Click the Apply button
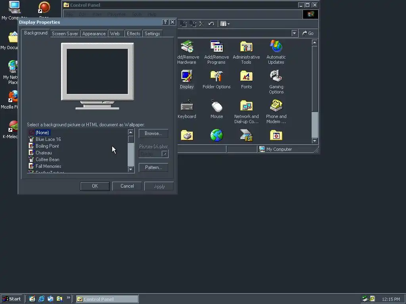 coord(159,186)
